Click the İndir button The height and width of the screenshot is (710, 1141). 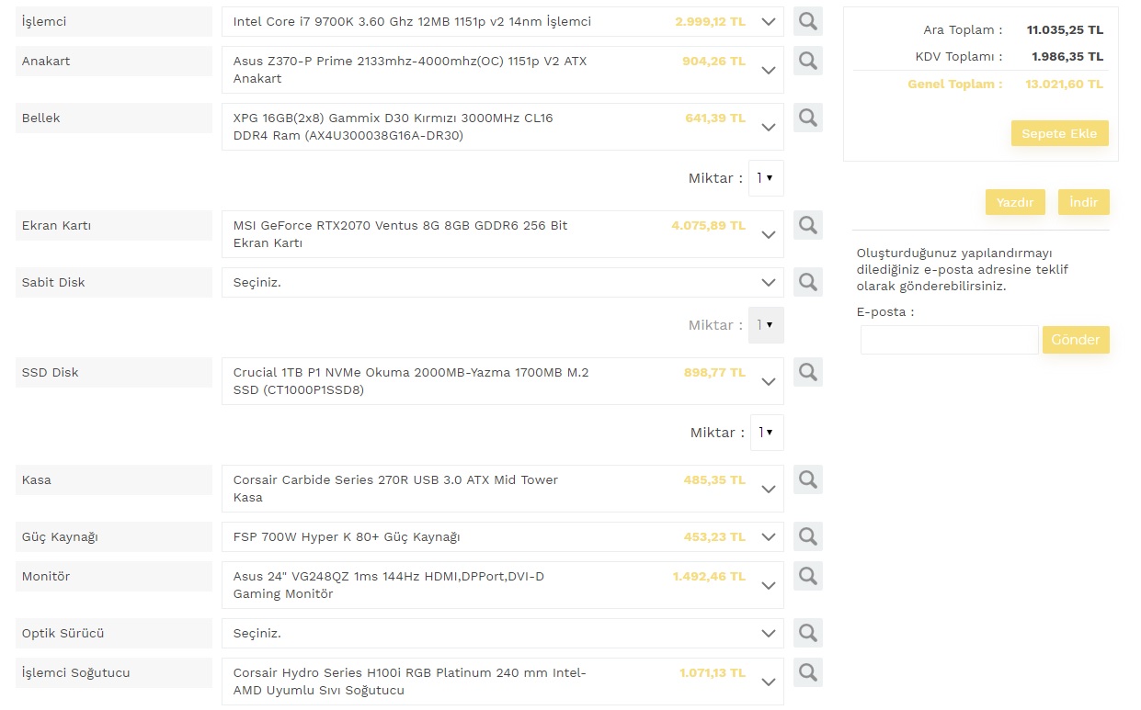pos(1084,202)
